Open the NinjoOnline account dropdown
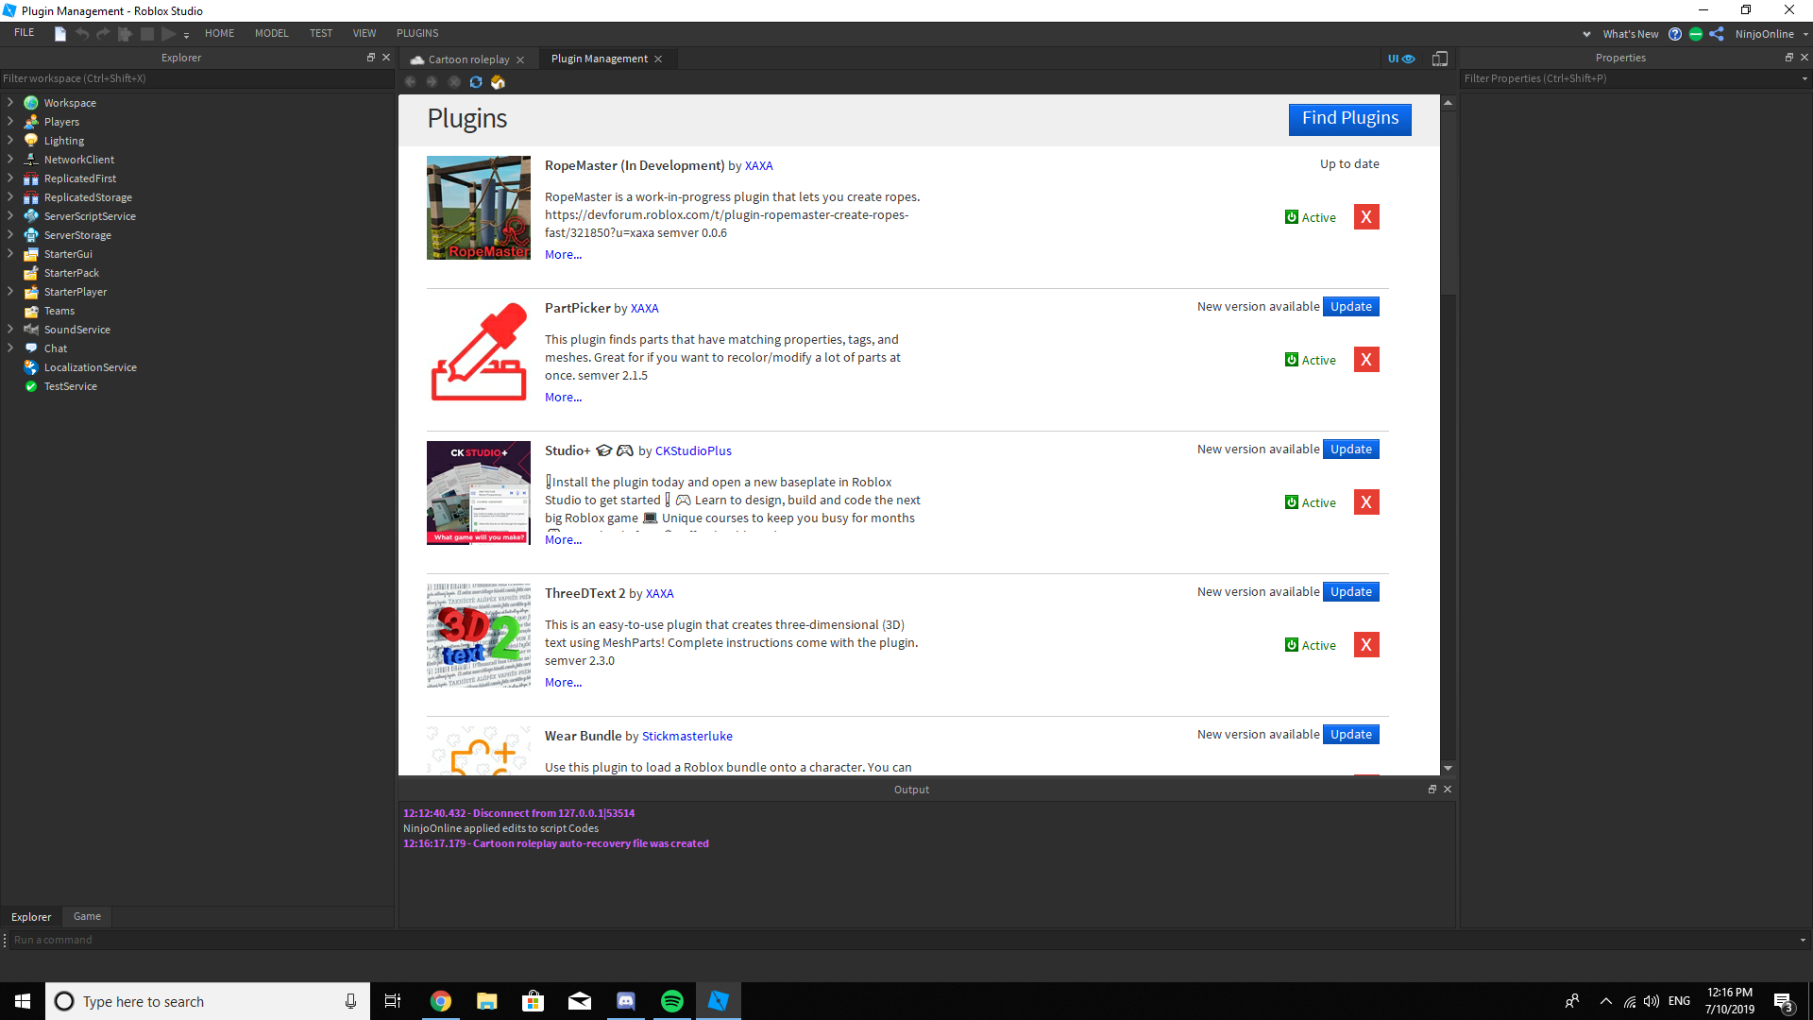Viewport: 1813px width, 1020px height. point(1797,33)
